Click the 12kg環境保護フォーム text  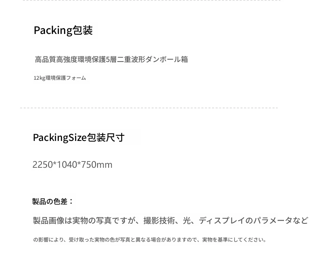click(60, 78)
